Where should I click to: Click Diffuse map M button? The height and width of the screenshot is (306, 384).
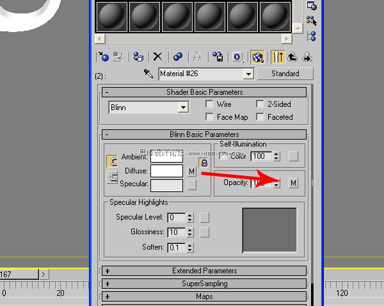192,172
